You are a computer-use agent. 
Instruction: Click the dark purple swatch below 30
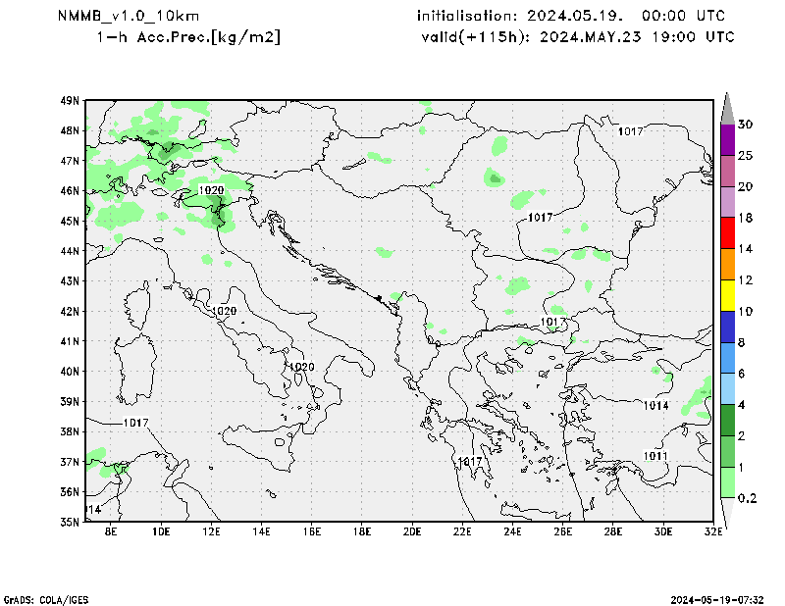(x=727, y=139)
